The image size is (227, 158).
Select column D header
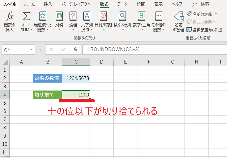click(101, 62)
